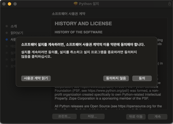The image size is (173, 124).
Task: Click the 동의하지 않음 (Disagree) button
Action: 116,78
